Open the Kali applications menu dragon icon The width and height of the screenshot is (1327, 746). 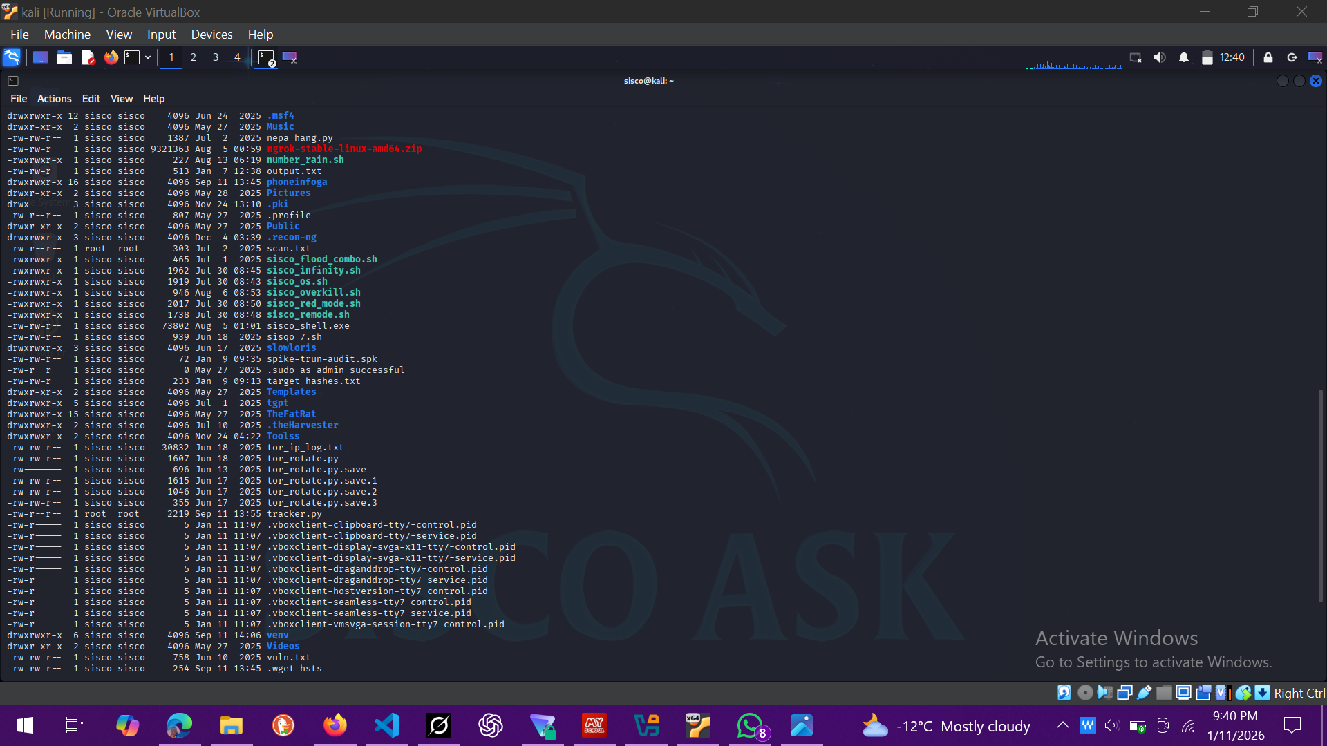click(12, 57)
